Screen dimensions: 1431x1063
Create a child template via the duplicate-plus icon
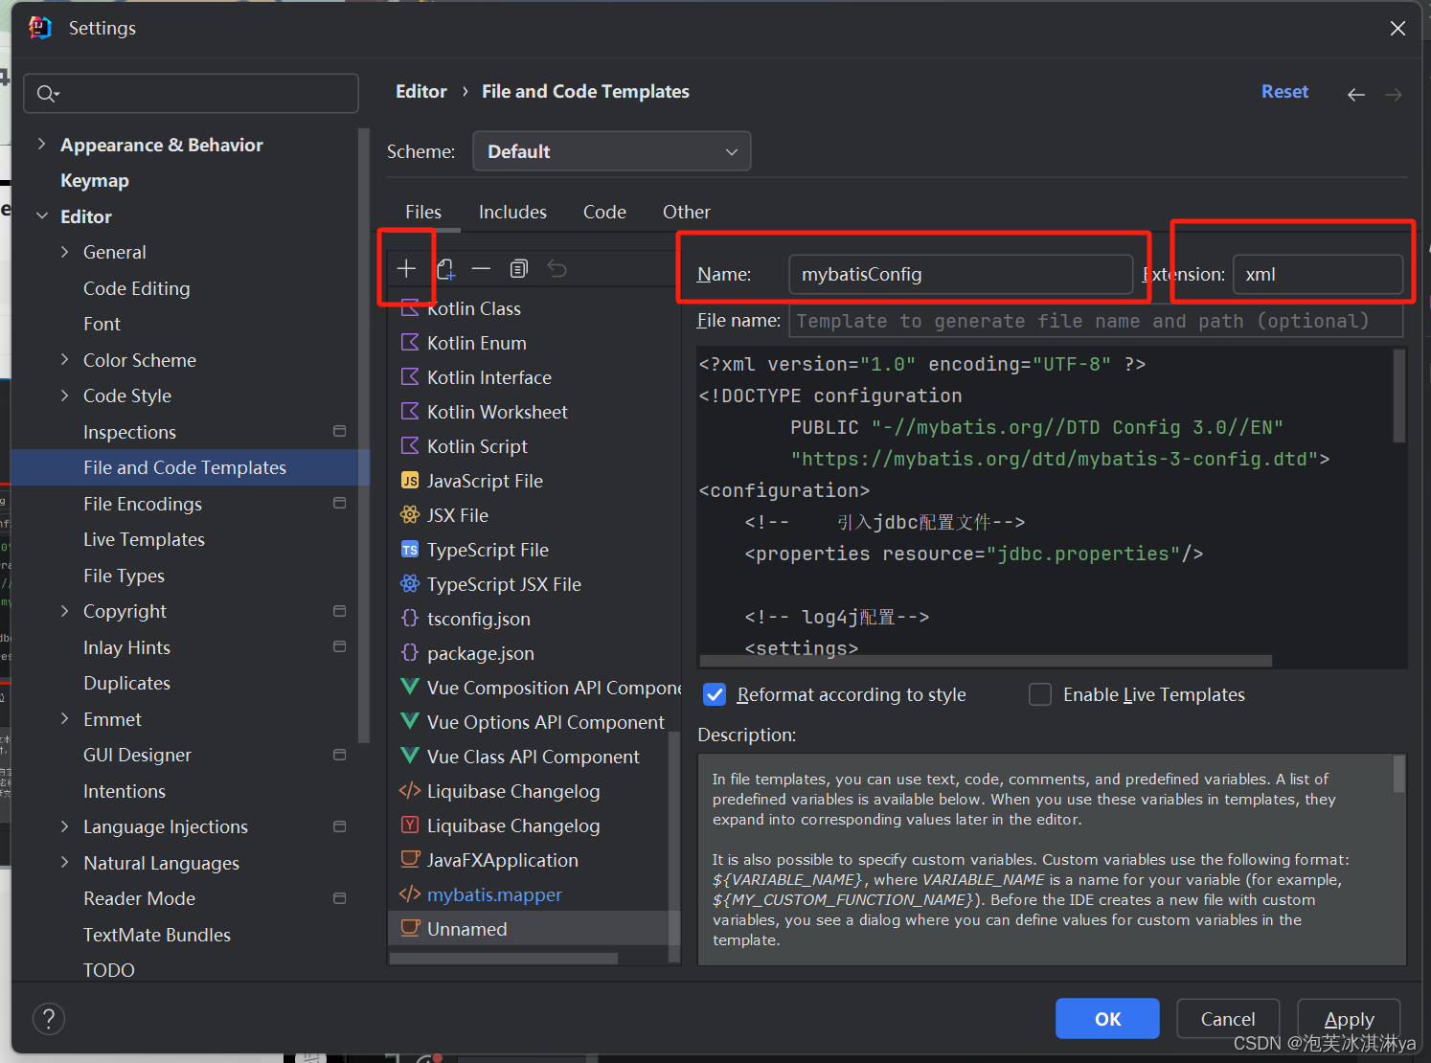[x=445, y=268]
